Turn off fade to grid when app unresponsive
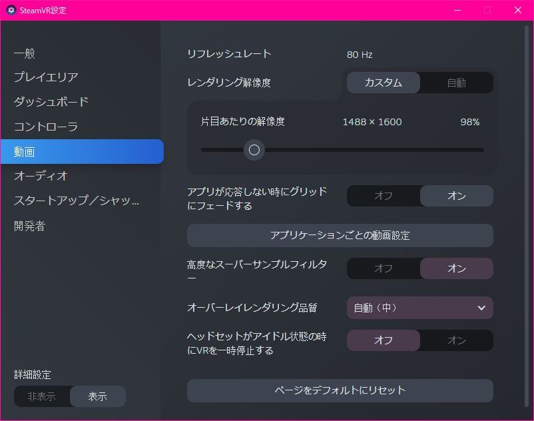The height and width of the screenshot is (421, 534). tap(383, 196)
